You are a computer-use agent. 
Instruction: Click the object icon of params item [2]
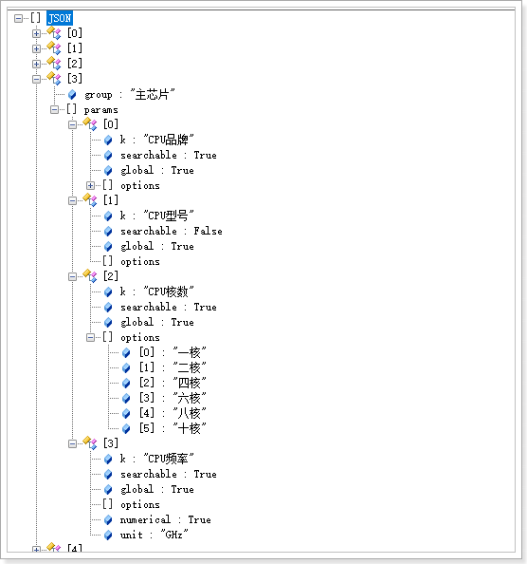90,276
